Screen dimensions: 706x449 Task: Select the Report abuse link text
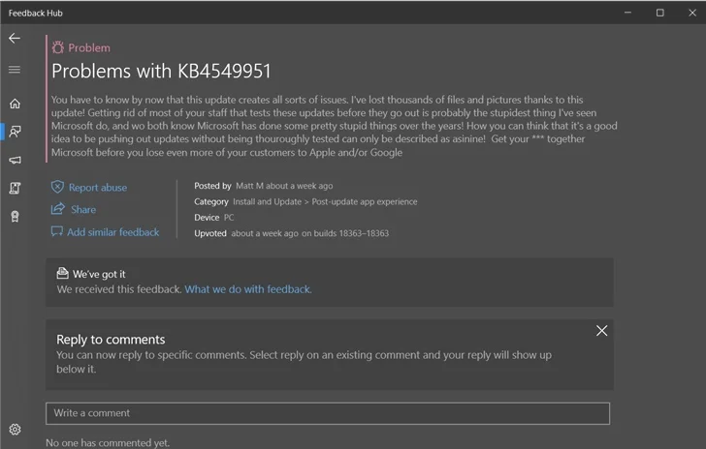click(x=97, y=188)
